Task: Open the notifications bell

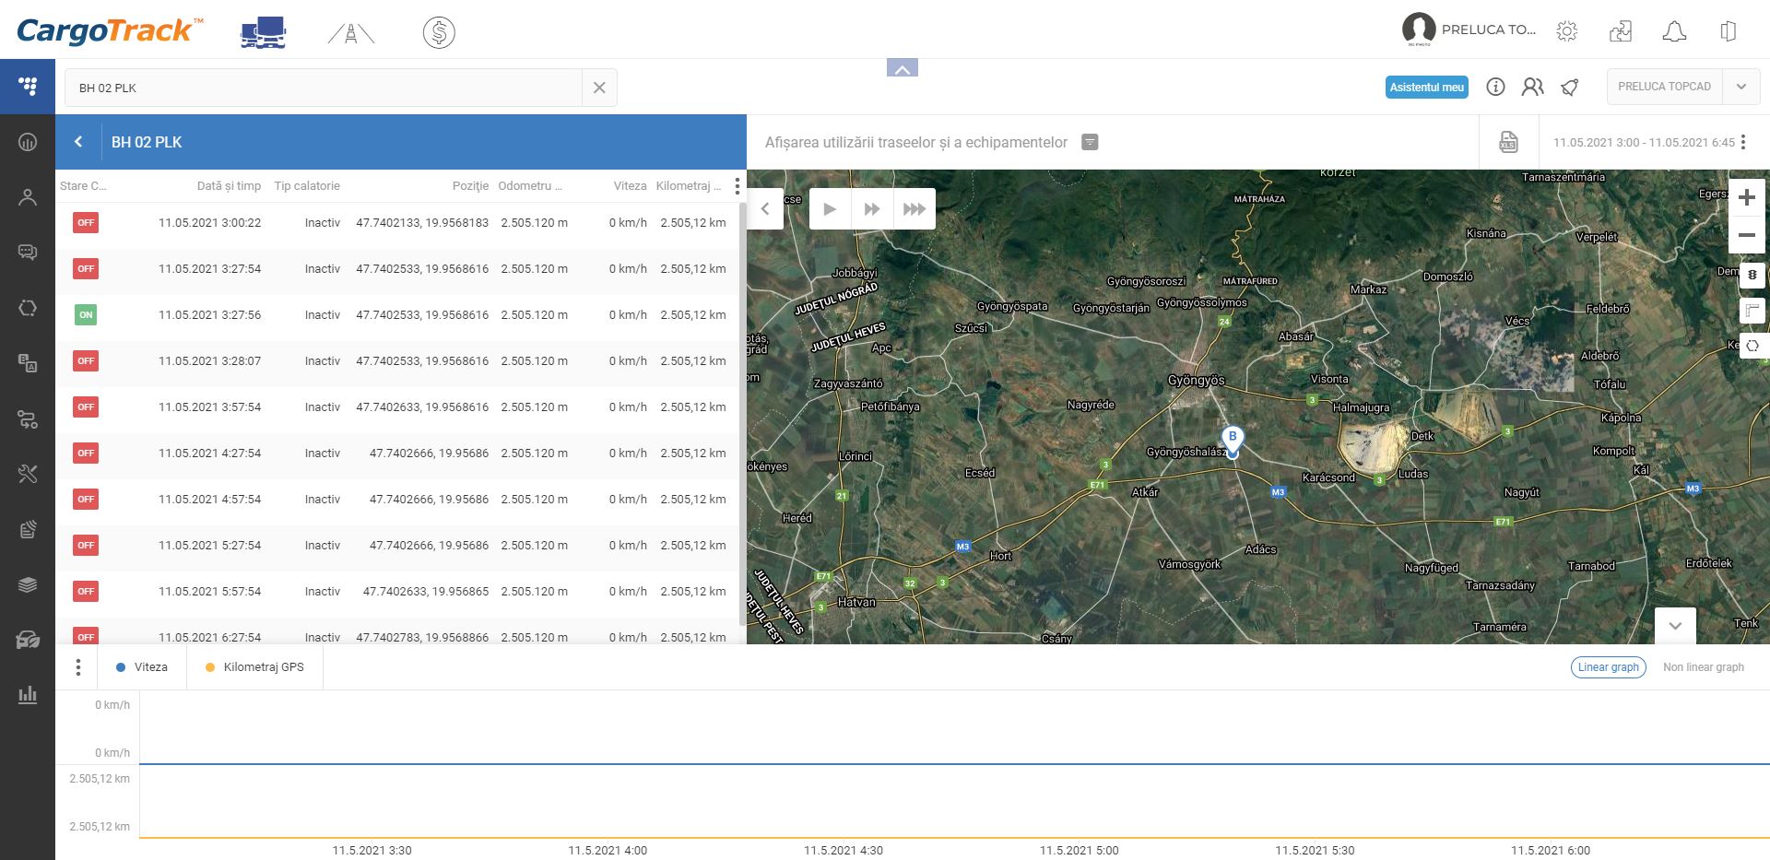Action: [1674, 31]
